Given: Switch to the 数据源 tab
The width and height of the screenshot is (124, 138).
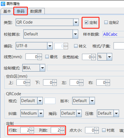Looking at the screenshot, I should tap(36, 11).
